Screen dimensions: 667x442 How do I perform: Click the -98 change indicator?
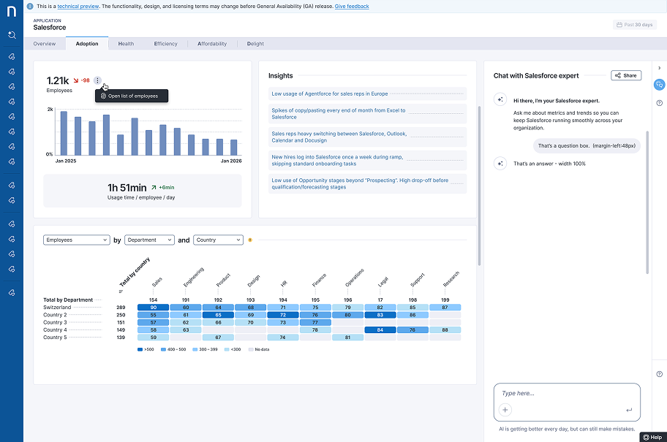[x=82, y=80]
